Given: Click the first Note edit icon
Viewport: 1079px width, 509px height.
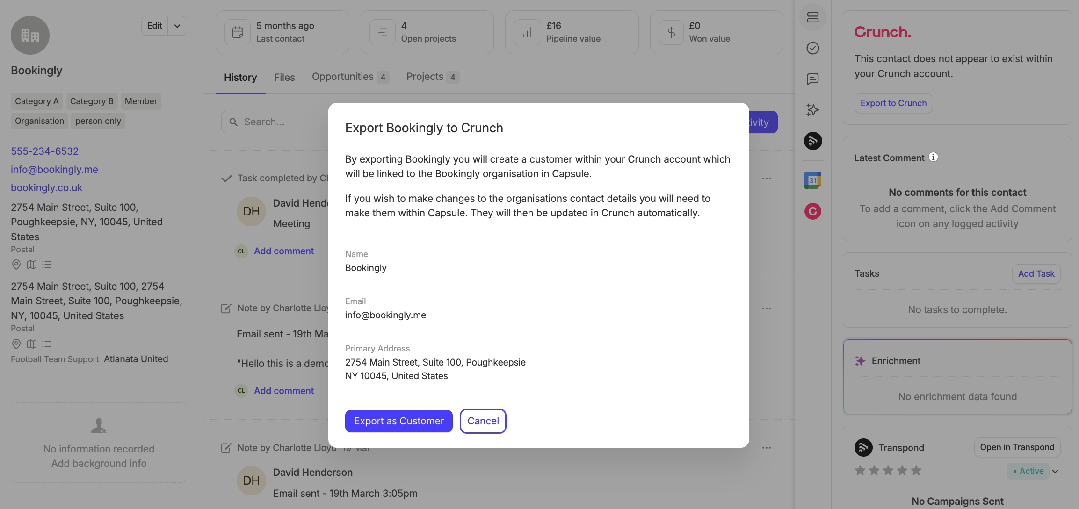Looking at the screenshot, I should click(x=226, y=308).
